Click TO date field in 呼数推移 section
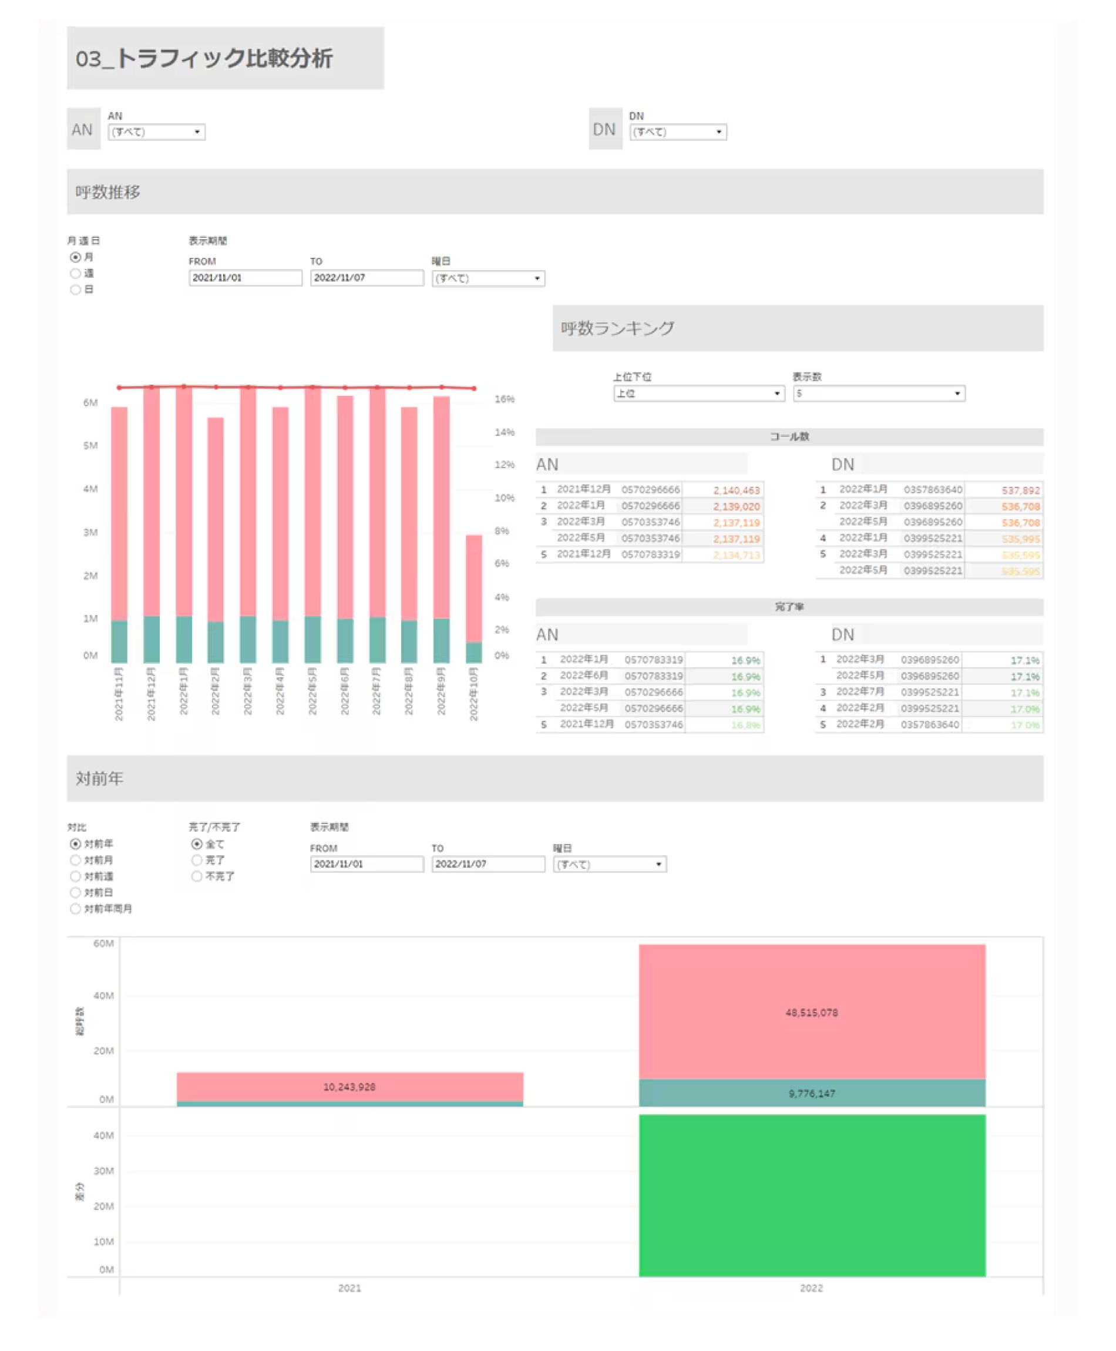Screen dimensions: 1116x1351 [x=366, y=278]
